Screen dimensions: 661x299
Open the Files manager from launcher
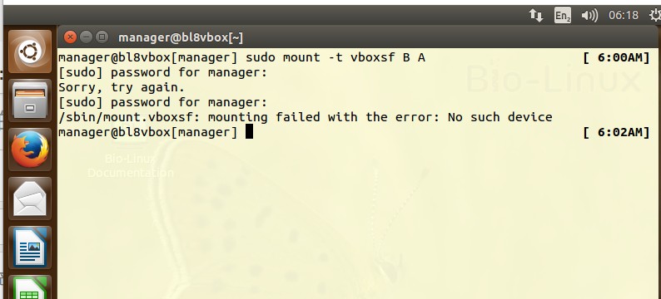click(x=29, y=100)
